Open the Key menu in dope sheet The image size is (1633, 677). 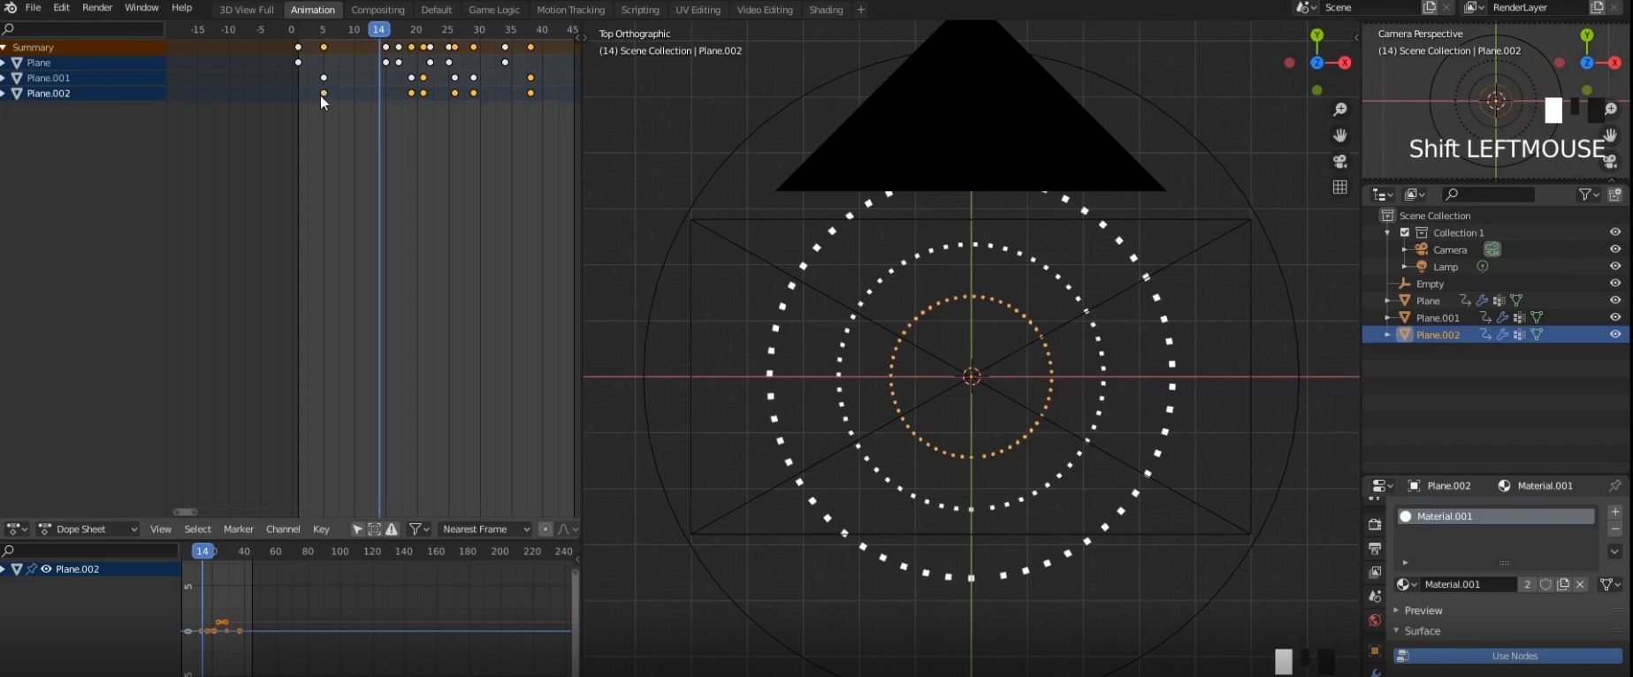tap(321, 529)
